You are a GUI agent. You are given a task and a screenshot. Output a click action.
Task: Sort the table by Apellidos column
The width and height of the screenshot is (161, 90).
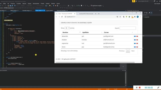click(x=92, y=32)
